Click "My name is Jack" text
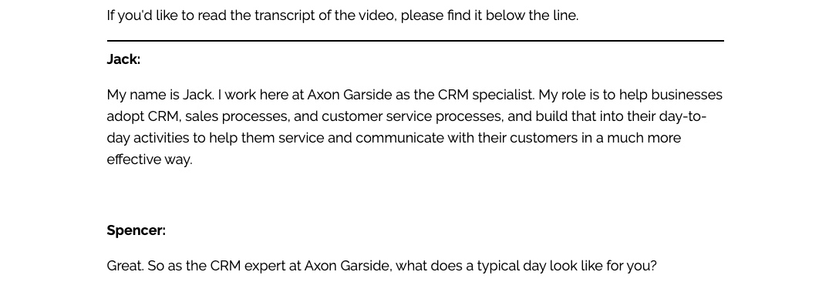The image size is (829, 292). (x=160, y=95)
